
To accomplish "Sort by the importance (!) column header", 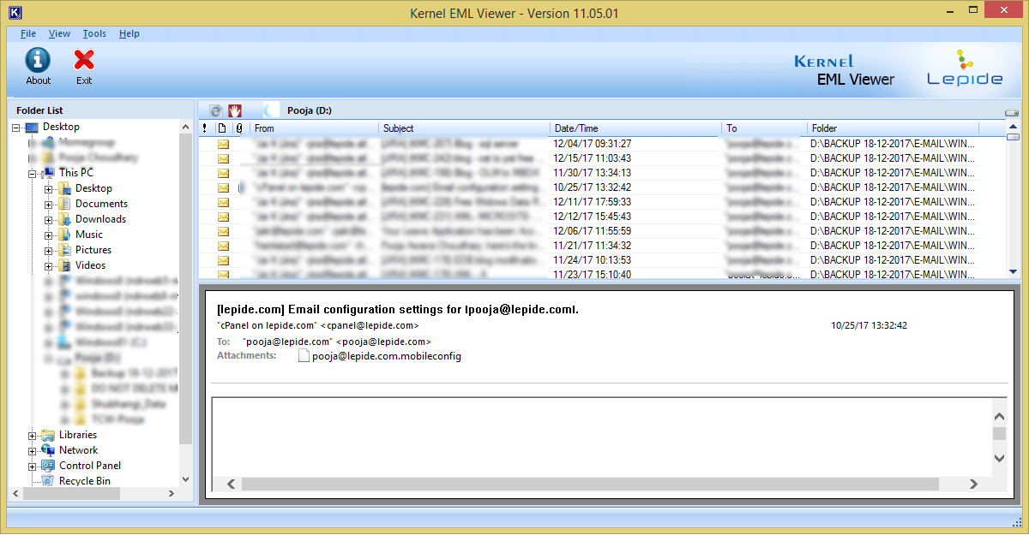I will [205, 128].
